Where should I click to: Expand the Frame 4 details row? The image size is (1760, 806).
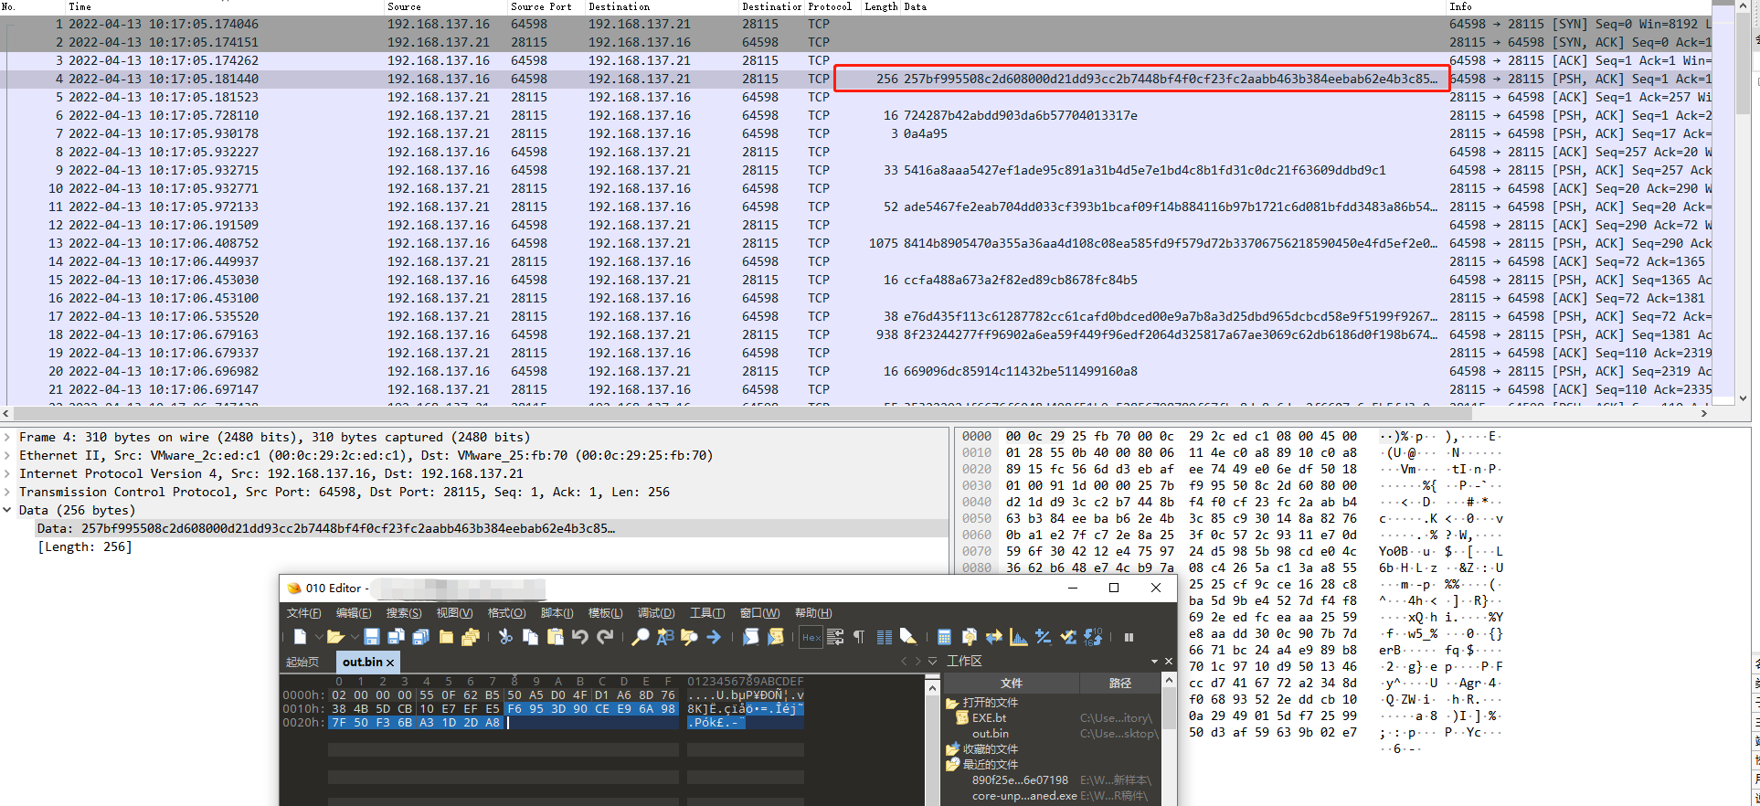[x=7, y=438]
